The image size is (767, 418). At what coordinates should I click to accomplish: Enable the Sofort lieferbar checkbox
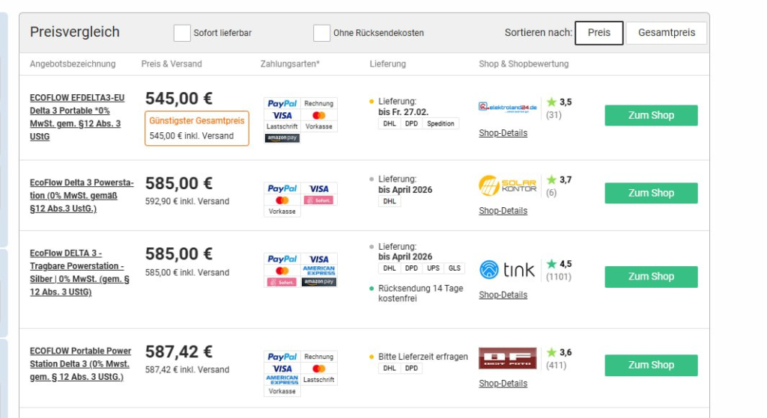click(182, 33)
